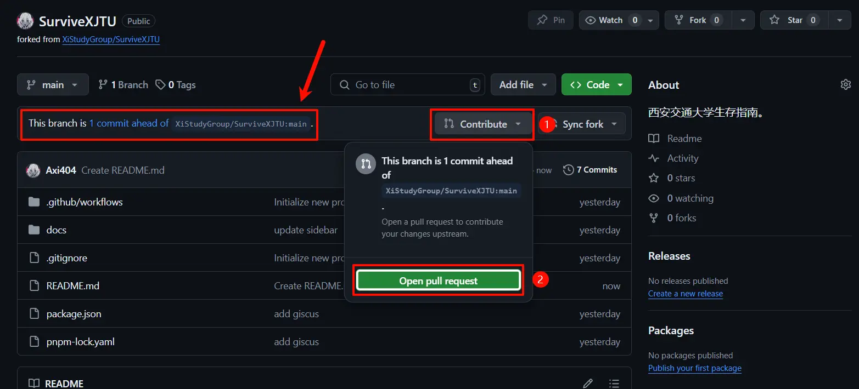Image resolution: width=859 pixels, height=389 pixels.
Task: Open the 0 watching link
Action: click(x=681, y=198)
